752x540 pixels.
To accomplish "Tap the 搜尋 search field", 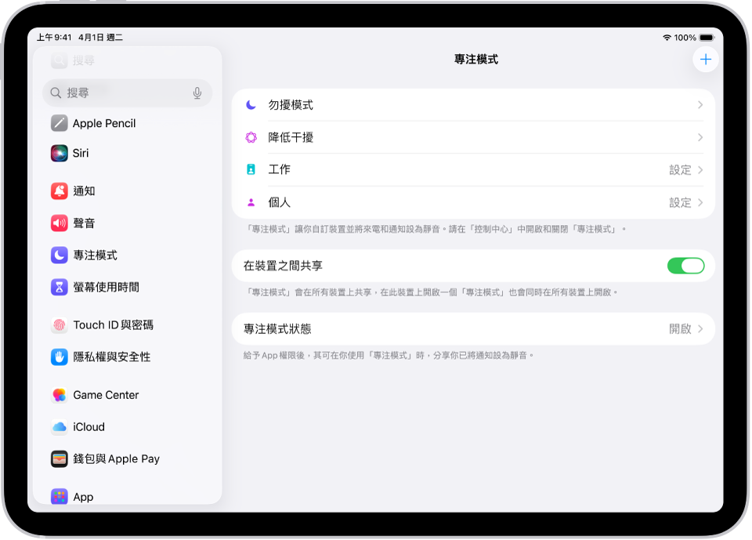I will [128, 92].
